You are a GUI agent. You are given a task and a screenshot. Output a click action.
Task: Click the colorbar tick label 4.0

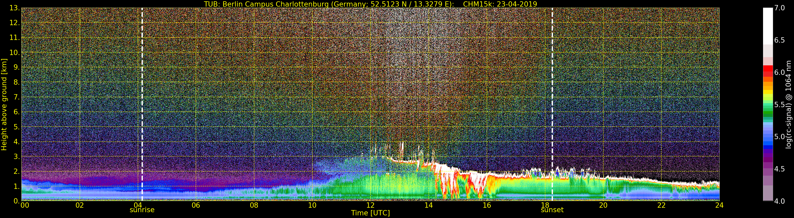pos(779,201)
